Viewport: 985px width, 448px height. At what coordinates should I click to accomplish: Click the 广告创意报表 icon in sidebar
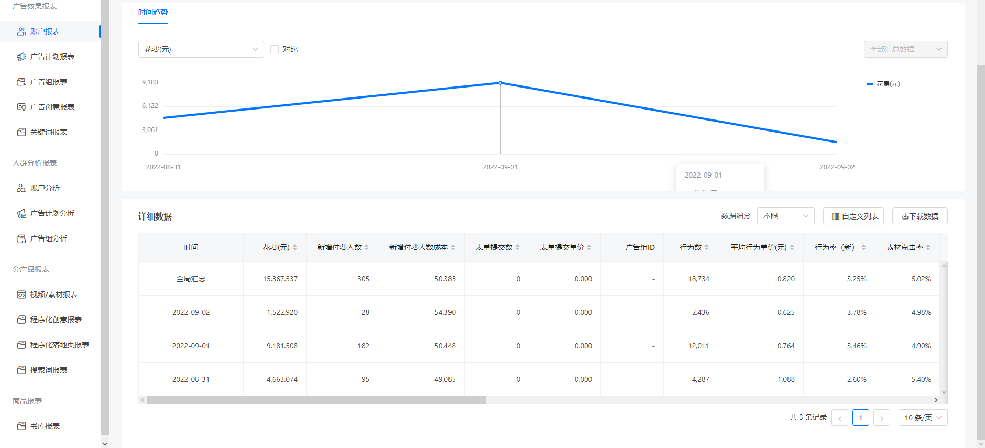tap(21, 107)
